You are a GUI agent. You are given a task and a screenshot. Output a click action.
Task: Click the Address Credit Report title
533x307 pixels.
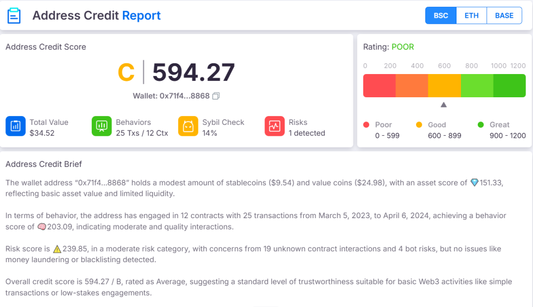[x=96, y=15]
